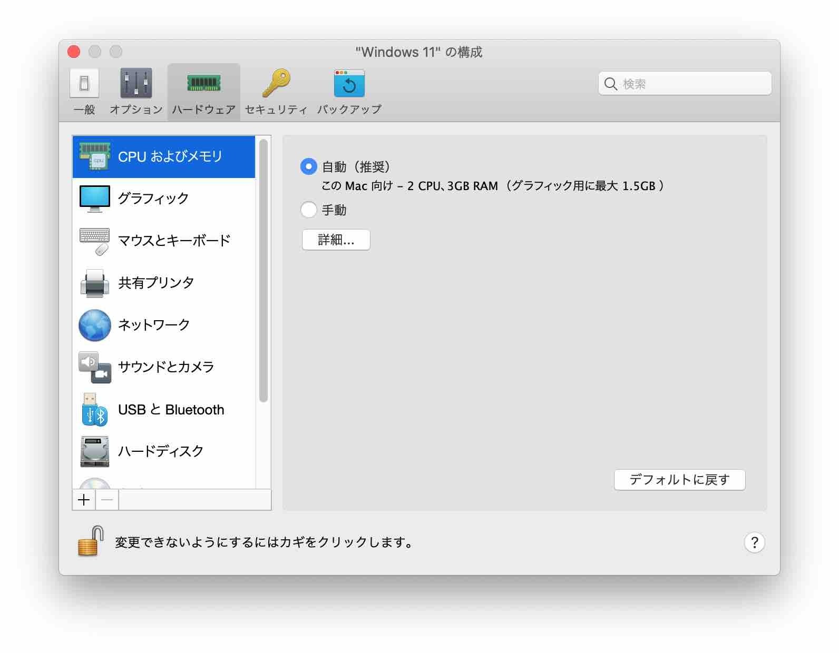Select the サウンドとカメラ list label

166,367
